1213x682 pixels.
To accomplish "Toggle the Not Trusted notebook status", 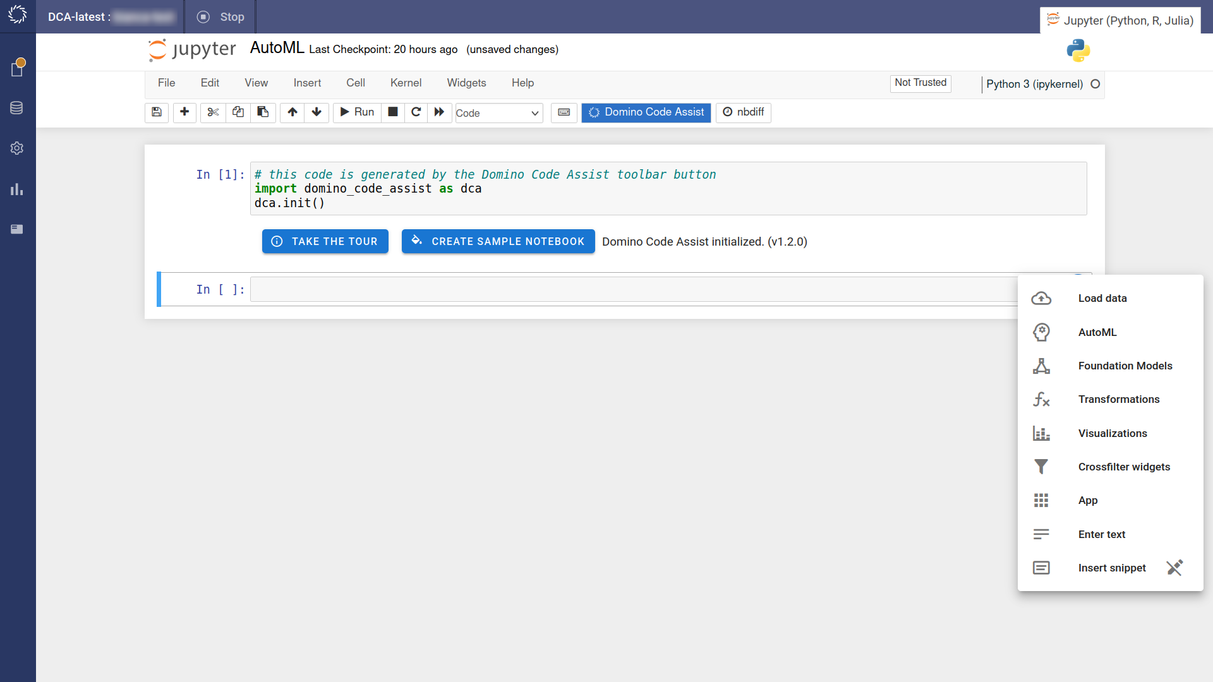I will point(920,83).
